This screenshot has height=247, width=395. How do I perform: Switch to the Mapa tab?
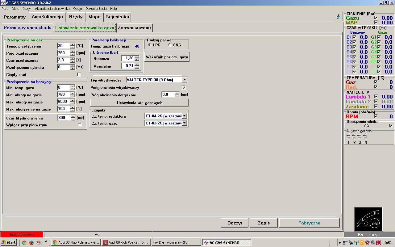coord(94,17)
